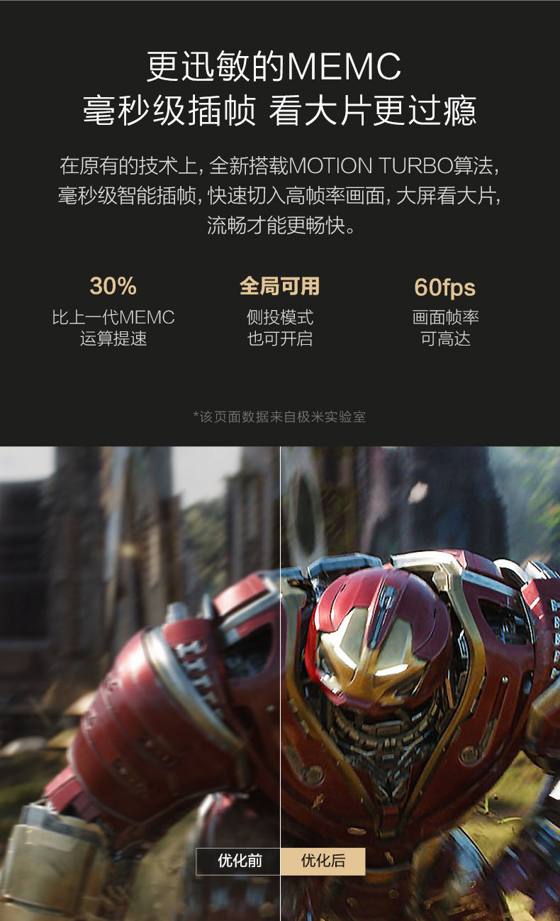Screen dimensions: 560x921
Task: Click the 全局可用 feature title
Action: (x=279, y=286)
